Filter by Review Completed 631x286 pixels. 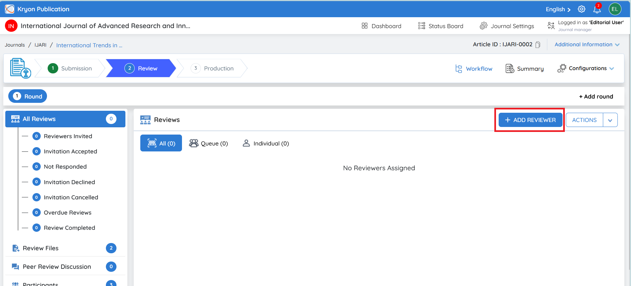click(x=64, y=228)
